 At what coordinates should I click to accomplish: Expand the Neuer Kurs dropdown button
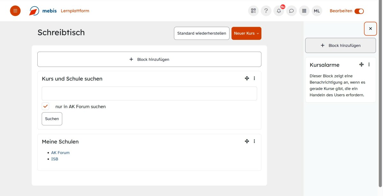pos(246,33)
